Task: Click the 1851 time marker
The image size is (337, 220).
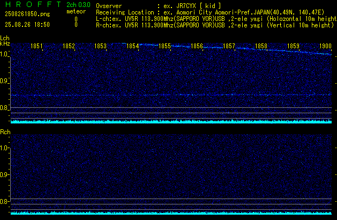Action: tap(36, 46)
